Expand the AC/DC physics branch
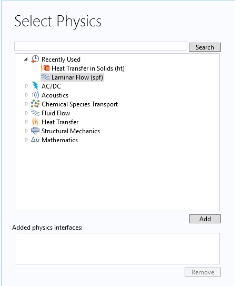242x286 pixels. pyautogui.click(x=26, y=86)
